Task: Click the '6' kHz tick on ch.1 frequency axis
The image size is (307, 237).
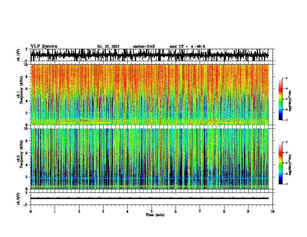Action: click(28, 89)
